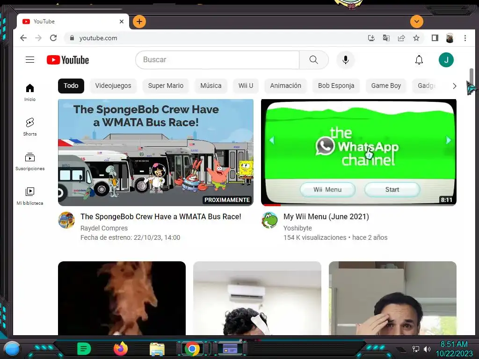The height and width of the screenshot is (359, 479).
Task: Go to Yoshibyte channel name
Action: pos(298,228)
